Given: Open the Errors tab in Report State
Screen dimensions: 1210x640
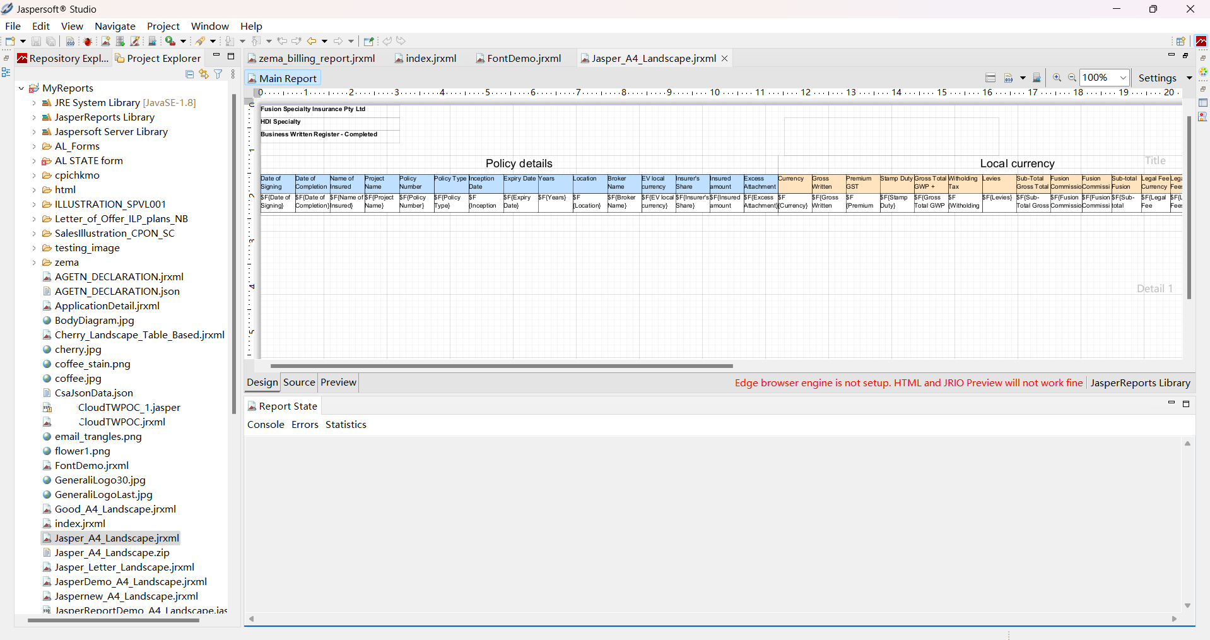Looking at the screenshot, I should [305, 425].
